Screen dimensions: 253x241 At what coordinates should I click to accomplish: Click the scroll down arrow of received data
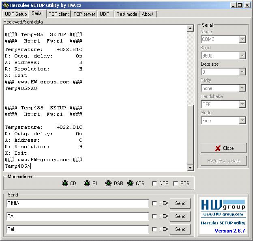point(191,168)
